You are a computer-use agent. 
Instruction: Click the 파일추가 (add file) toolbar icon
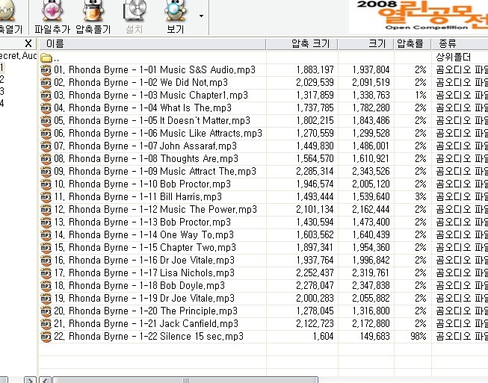52,12
